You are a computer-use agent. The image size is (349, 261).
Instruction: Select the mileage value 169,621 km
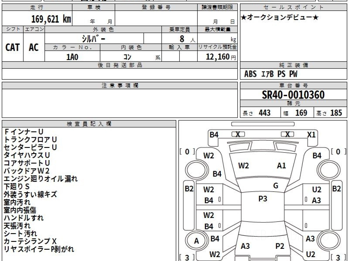51,19
